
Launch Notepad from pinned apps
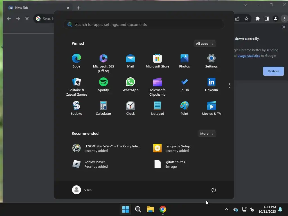157,108
